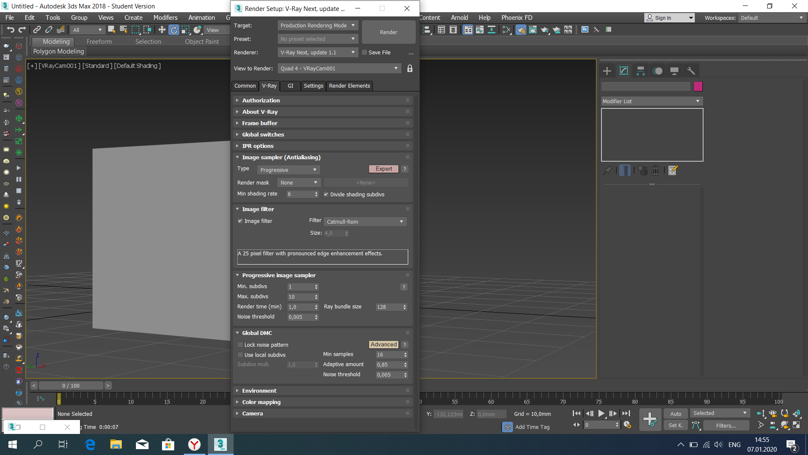Image resolution: width=808 pixels, height=455 pixels.
Task: Open Select by Name list icon
Action: point(123,29)
